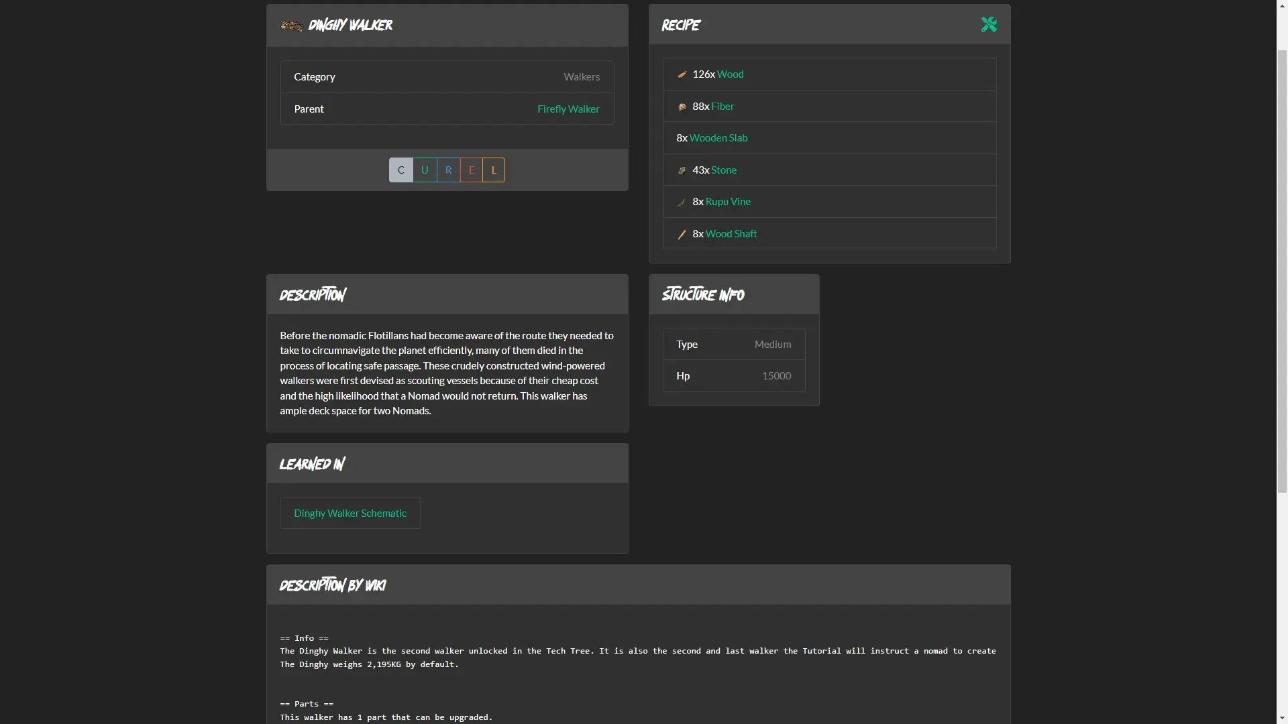The height and width of the screenshot is (724, 1288).
Task: Click the Type row label
Action: (687, 344)
